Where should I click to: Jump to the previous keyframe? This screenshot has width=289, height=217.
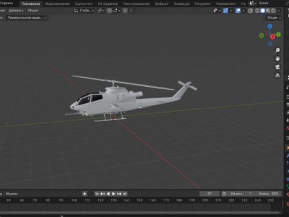click(102, 193)
